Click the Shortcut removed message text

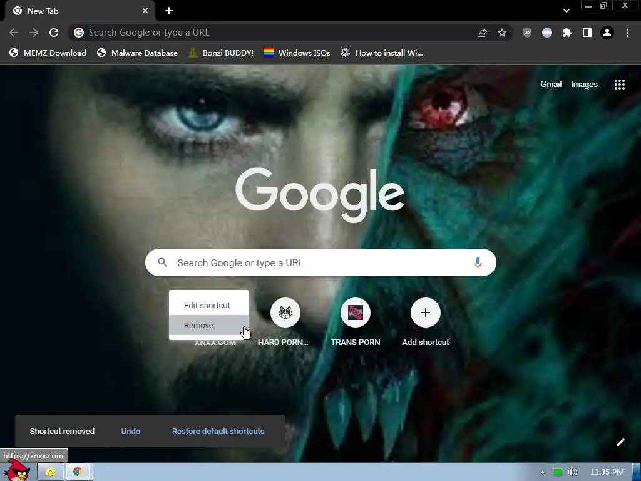click(x=62, y=431)
